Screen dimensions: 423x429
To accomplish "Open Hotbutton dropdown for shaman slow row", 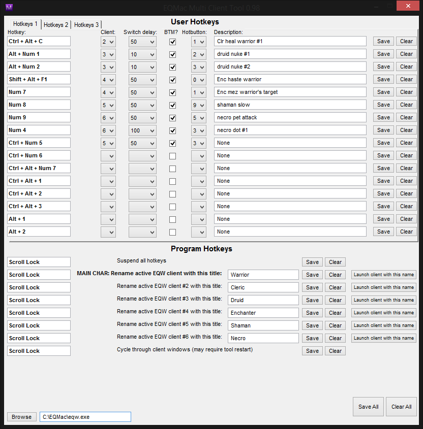I will tap(198, 105).
